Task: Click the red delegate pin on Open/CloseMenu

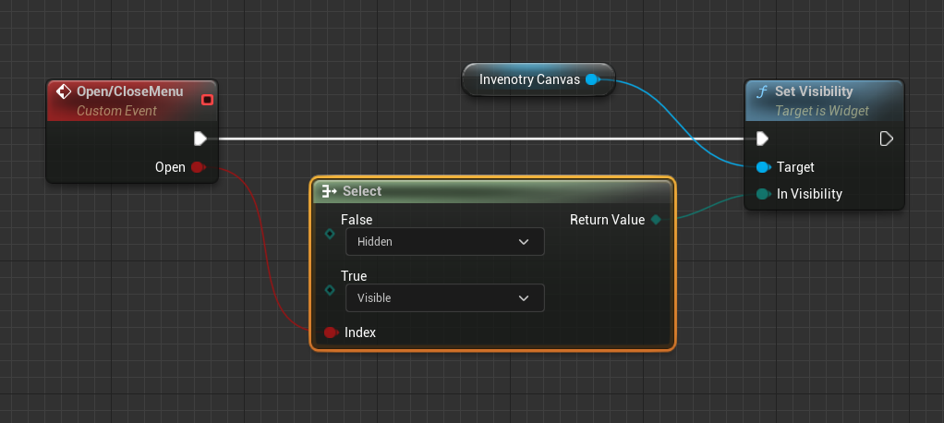Action: (x=207, y=100)
